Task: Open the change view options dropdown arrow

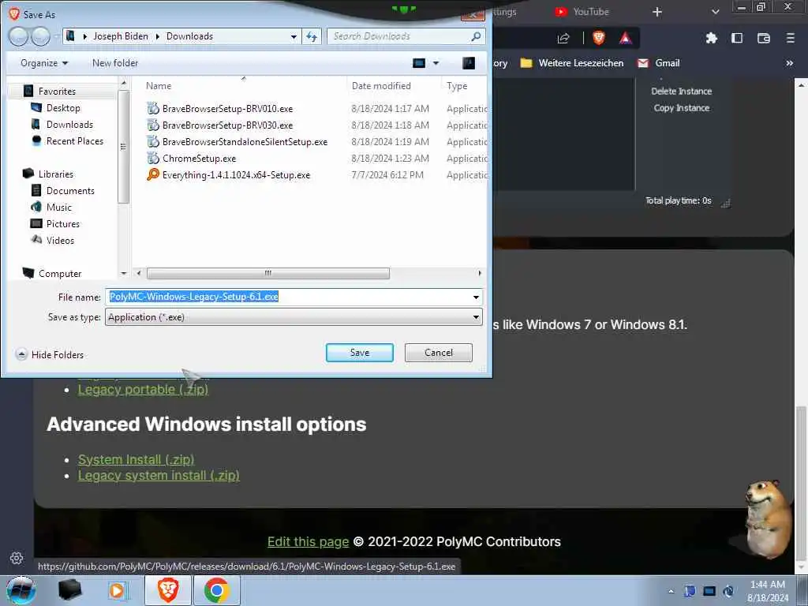Action: click(436, 63)
